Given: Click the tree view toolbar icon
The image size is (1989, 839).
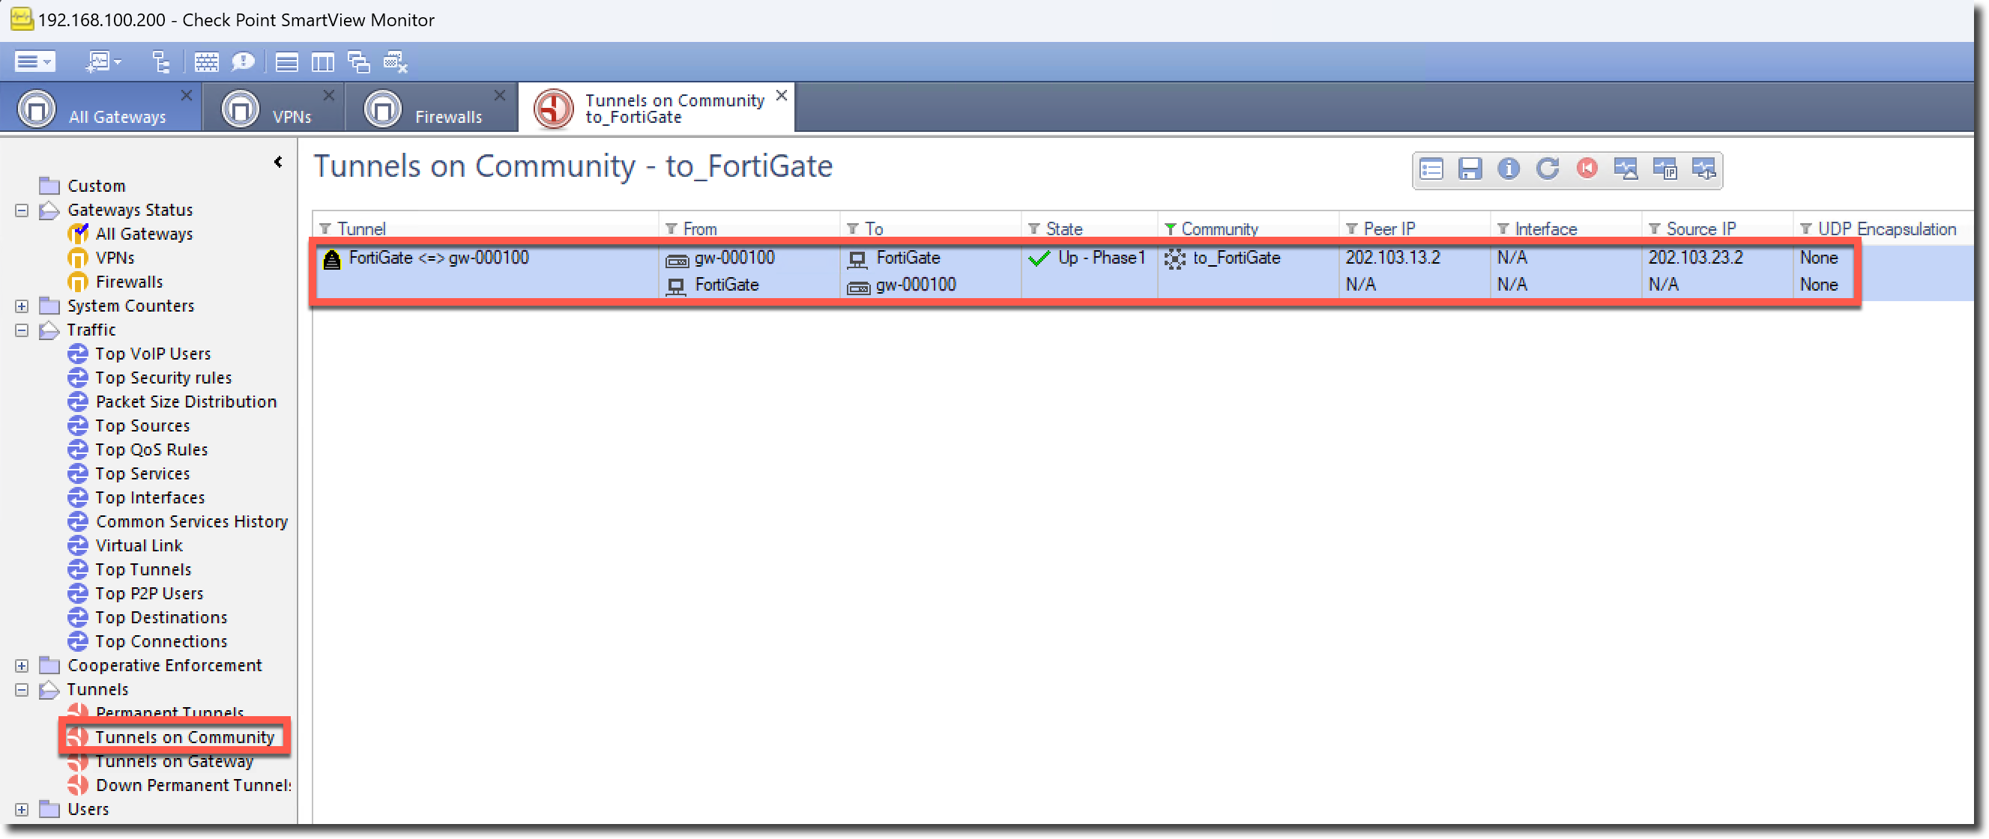Looking at the screenshot, I should [160, 61].
